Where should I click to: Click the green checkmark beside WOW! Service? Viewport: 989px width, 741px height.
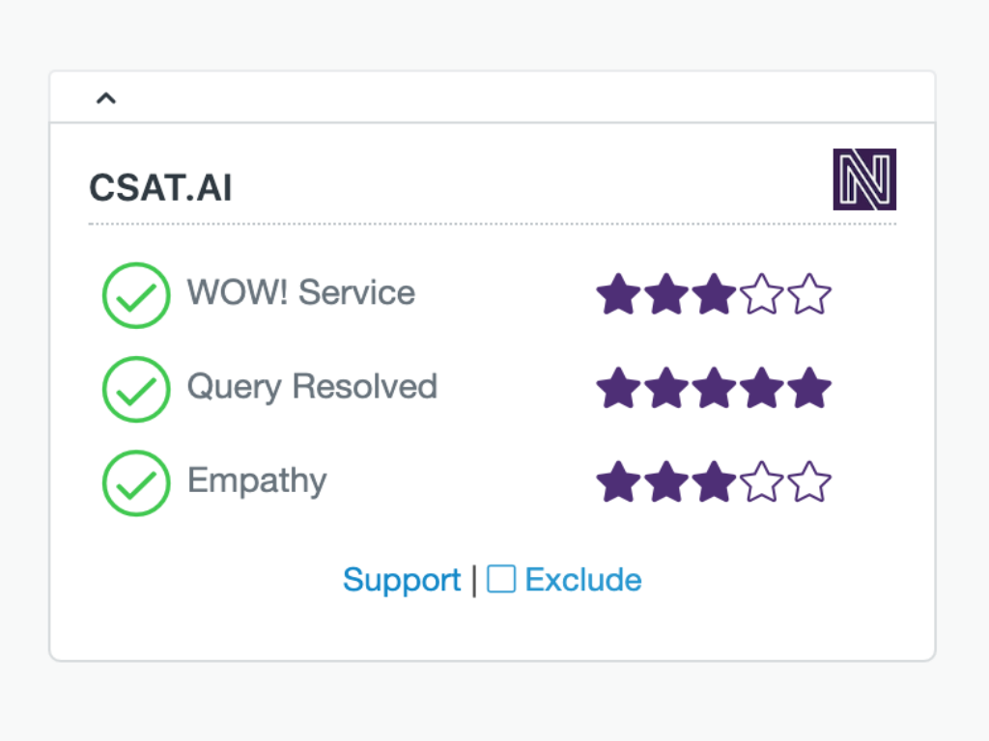pos(136,295)
